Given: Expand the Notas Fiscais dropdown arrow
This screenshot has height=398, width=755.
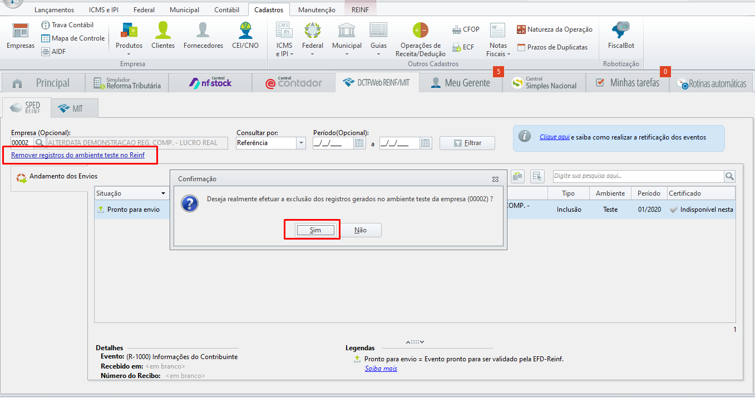Looking at the screenshot, I should point(509,54).
